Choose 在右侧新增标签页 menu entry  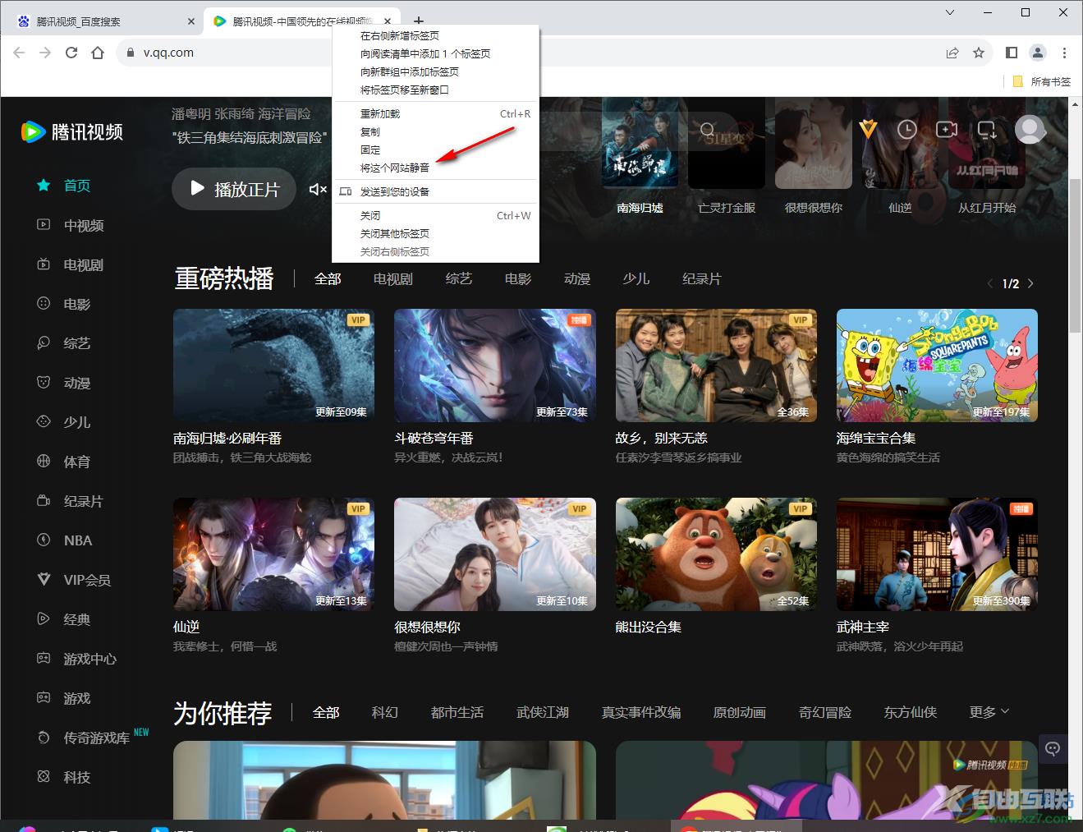(x=435, y=35)
